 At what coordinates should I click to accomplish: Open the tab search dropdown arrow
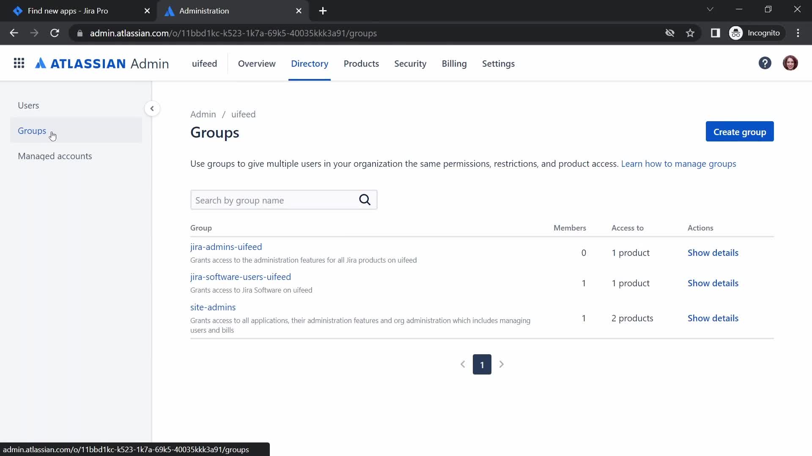point(710,9)
